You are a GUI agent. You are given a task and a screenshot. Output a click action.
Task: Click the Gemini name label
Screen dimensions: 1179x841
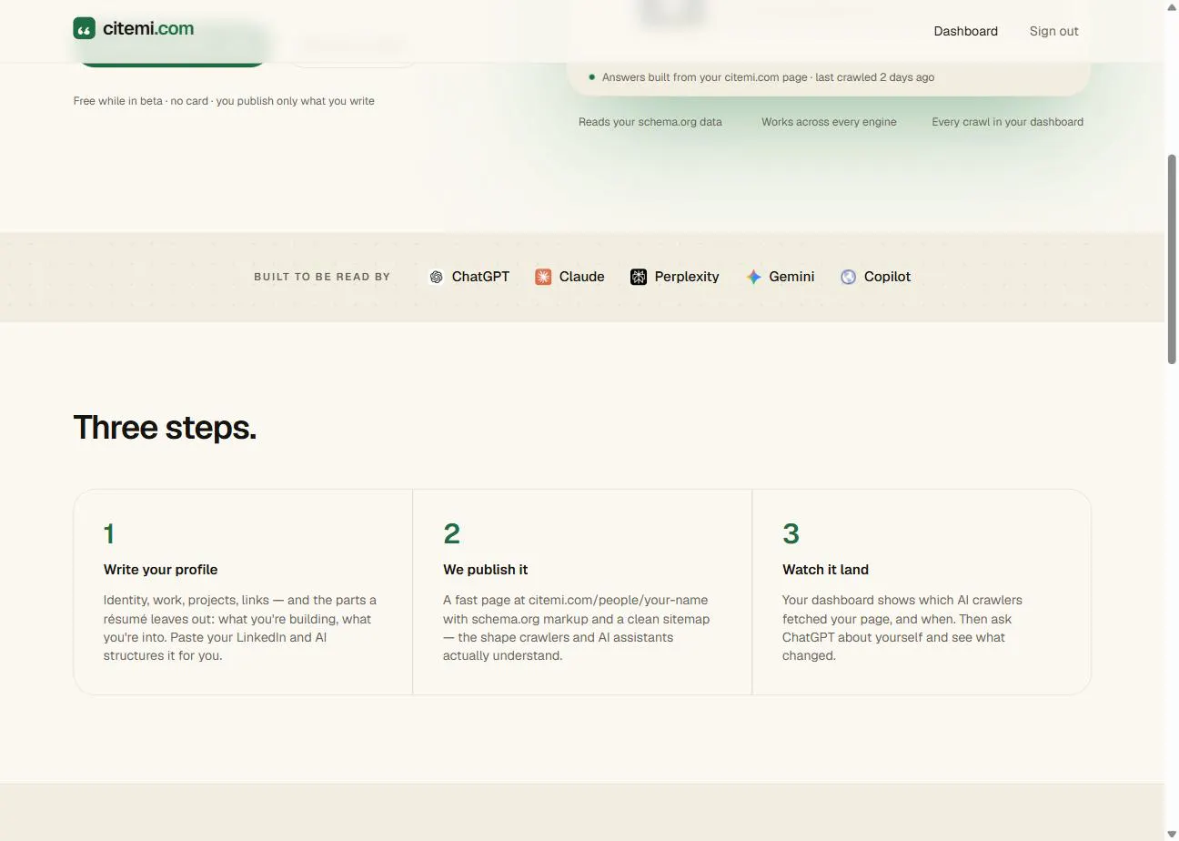click(791, 277)
